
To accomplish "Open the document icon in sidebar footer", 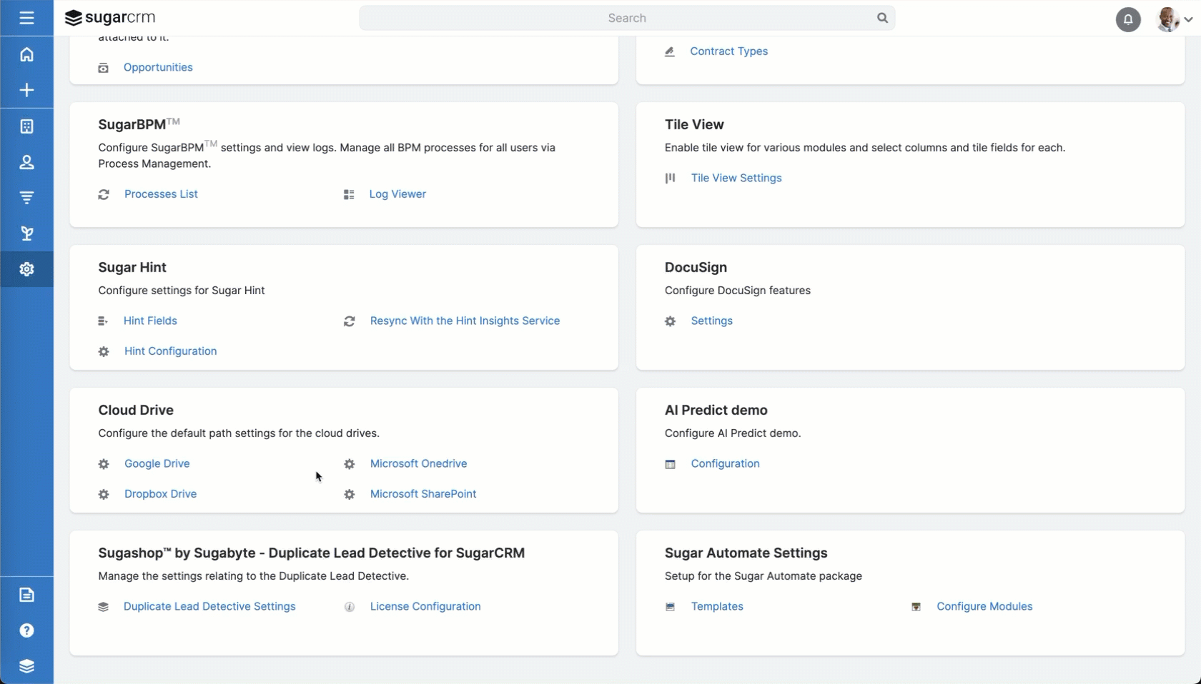I will 26,595.
